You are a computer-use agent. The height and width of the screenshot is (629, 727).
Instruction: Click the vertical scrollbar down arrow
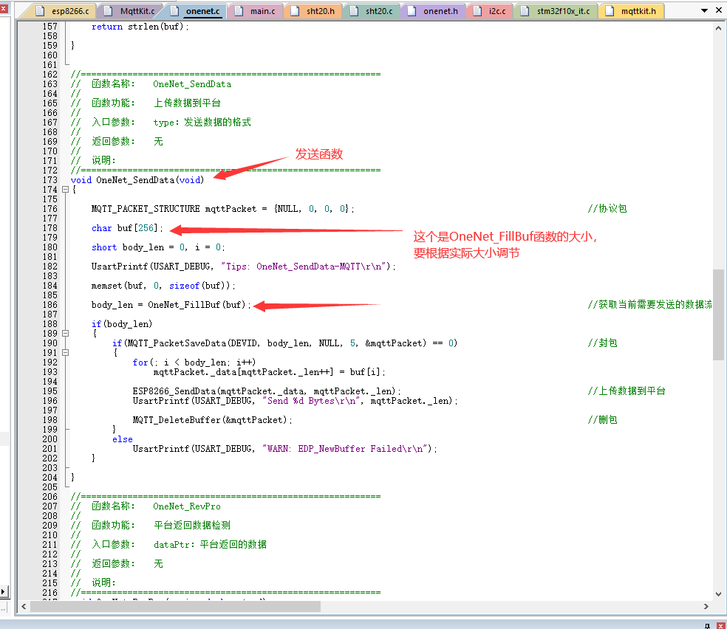click(x=718, y=594)
